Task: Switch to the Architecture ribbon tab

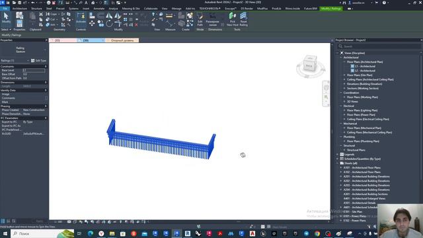Action: (x=19, y=9)
